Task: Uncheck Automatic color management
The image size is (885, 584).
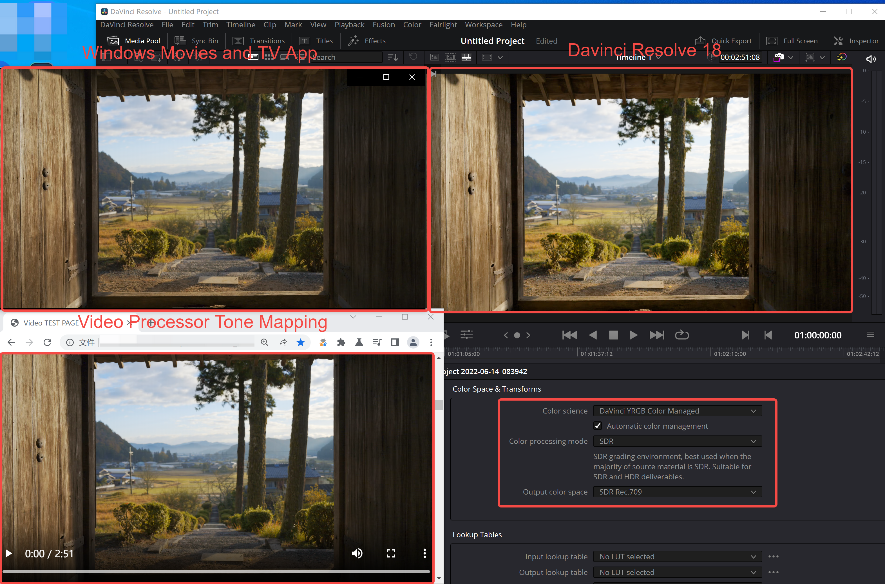Action: point(598,426)
